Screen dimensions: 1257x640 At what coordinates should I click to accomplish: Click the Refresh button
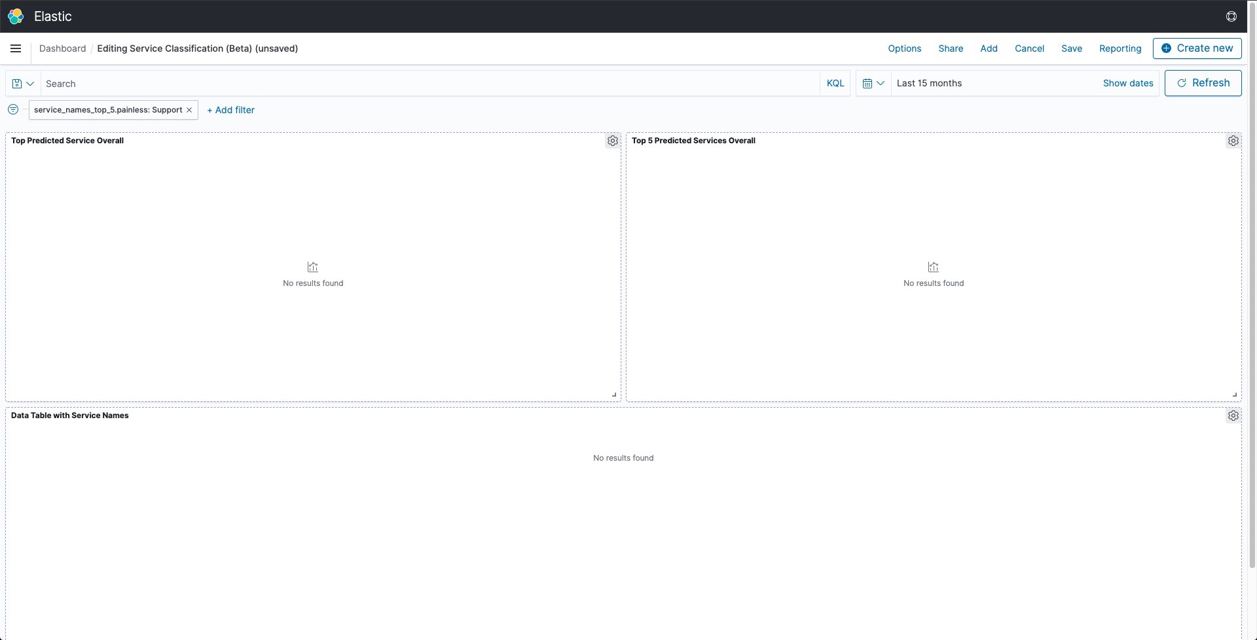(x=1203, y=83)
